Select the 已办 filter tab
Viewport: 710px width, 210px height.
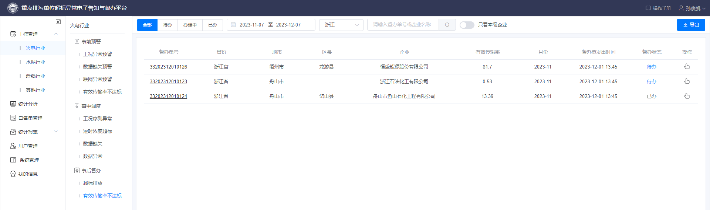pyautogui.click(x=213, y=25)
